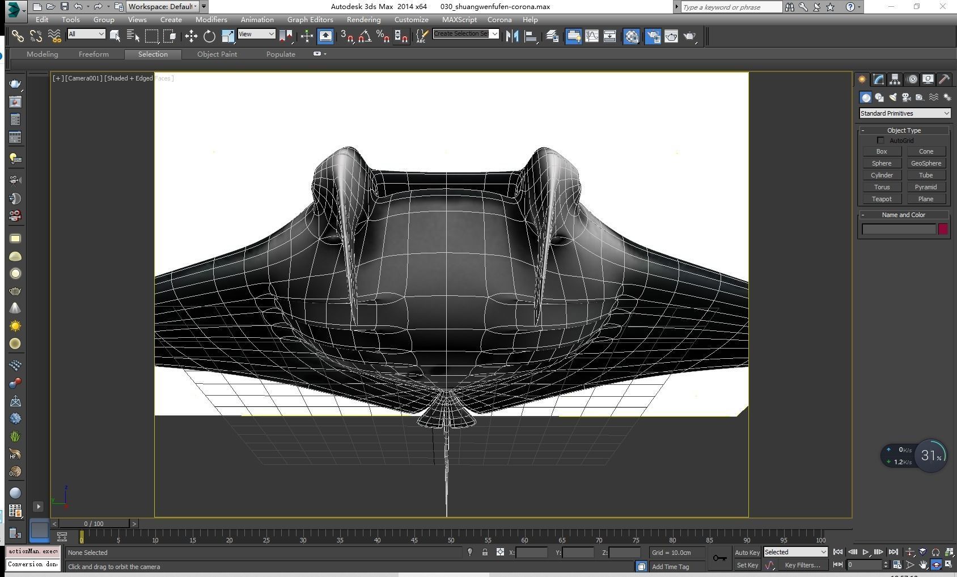Image resolution: width=957 pixels, height=577 pixels.
Task: Open the Standard Primitives dropdown
Action: pos(904,113)
